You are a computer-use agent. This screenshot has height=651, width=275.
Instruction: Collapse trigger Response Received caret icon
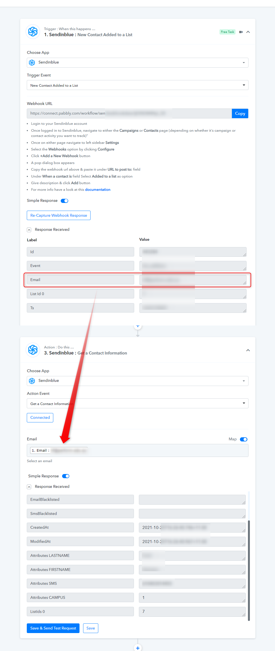[29, 230]
